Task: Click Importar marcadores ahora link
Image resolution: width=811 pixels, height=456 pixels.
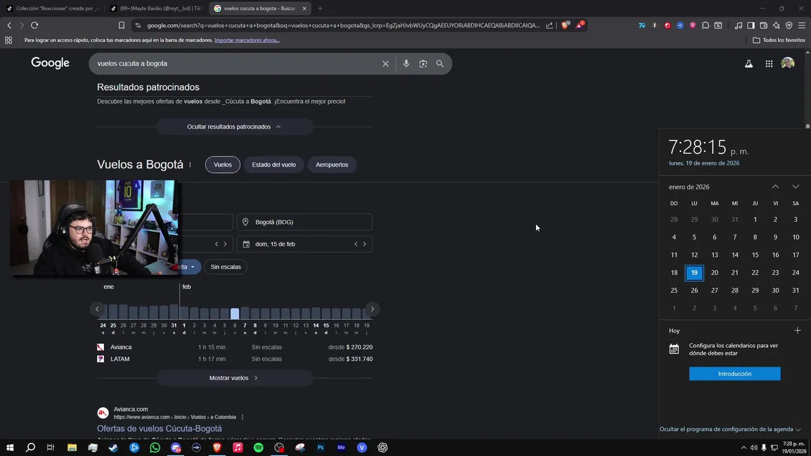Action: coord(246,40)
